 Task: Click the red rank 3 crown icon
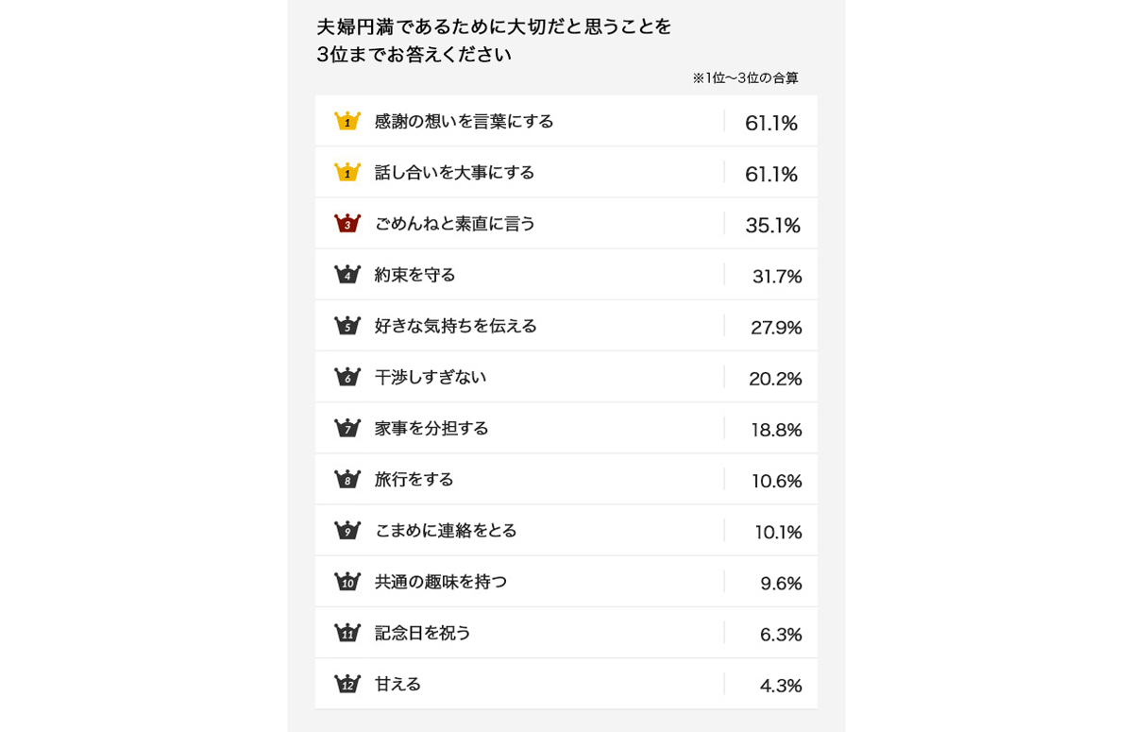point(347,224)
